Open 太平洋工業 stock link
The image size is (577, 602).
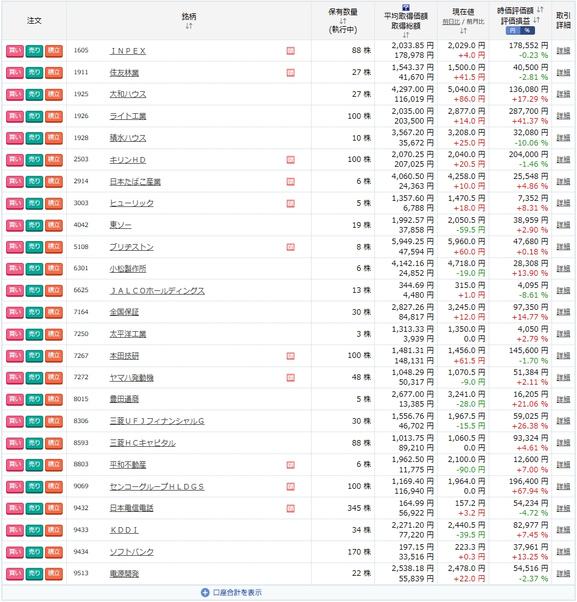pyautogui.click(x=128, y=334)
